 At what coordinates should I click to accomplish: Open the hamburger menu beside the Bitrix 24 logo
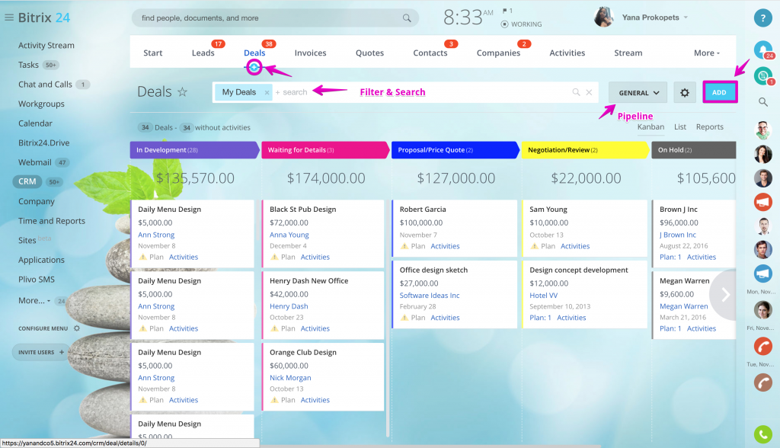pos(9,18)
